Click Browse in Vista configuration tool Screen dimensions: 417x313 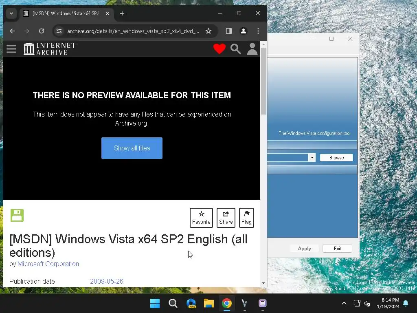[x=336, y=158]
